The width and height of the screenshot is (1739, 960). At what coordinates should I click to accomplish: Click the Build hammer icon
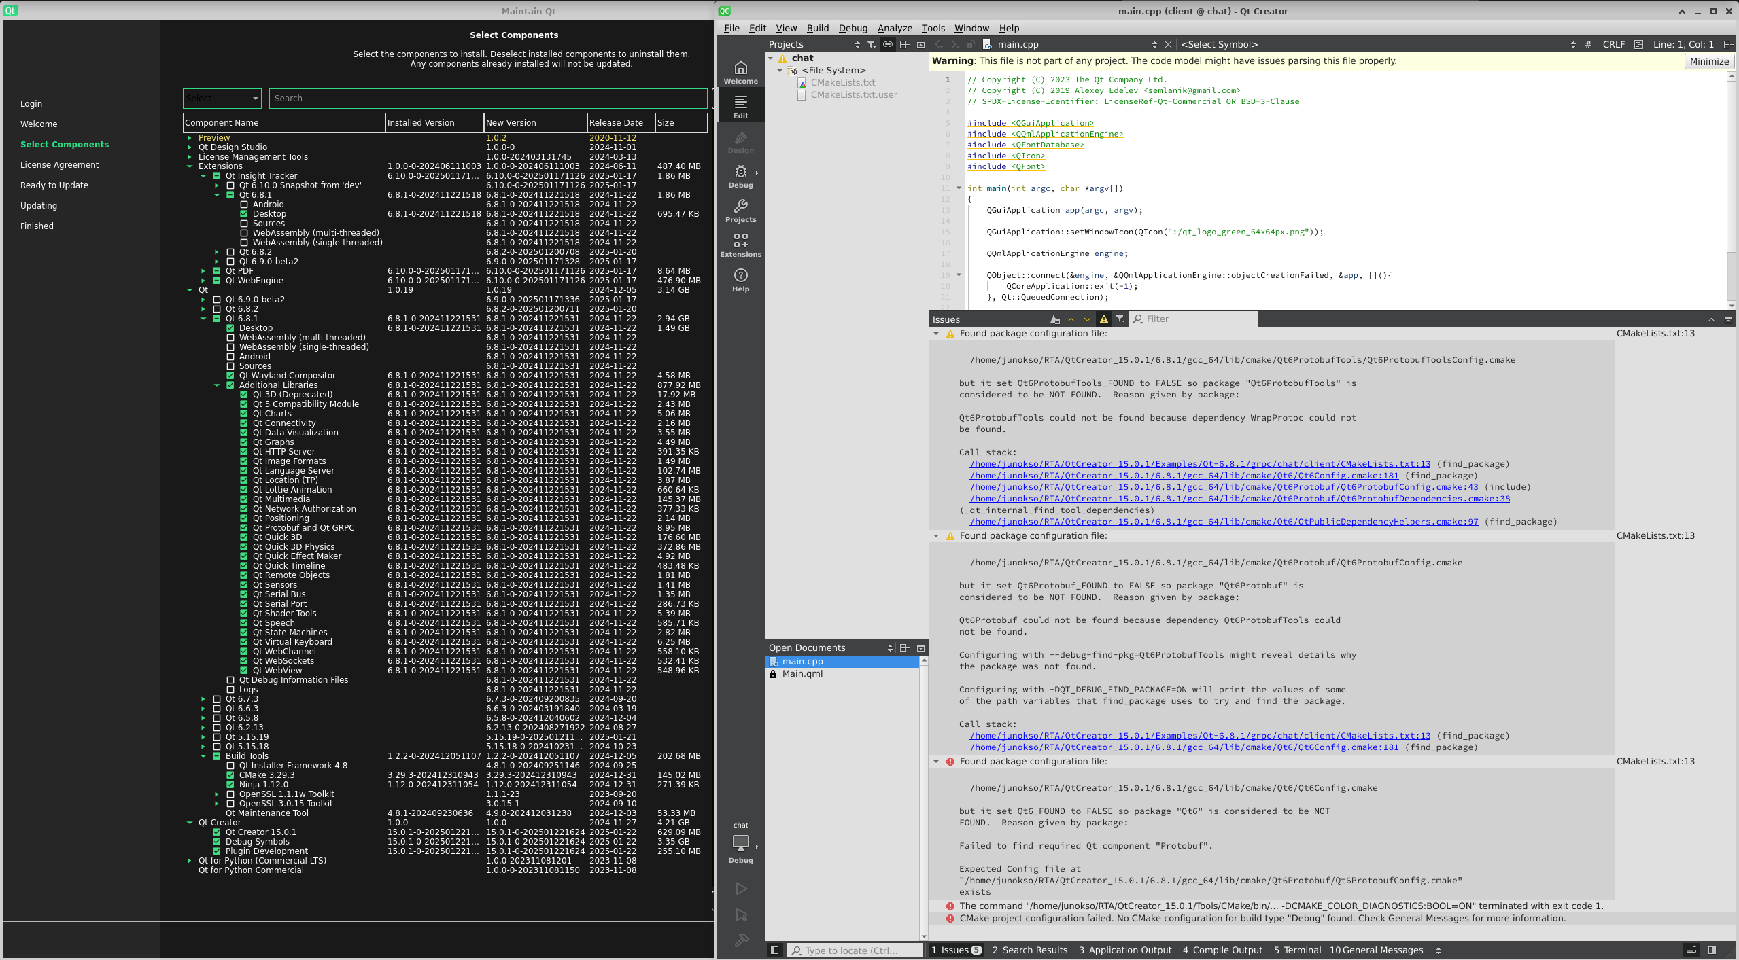click(741, 940)
